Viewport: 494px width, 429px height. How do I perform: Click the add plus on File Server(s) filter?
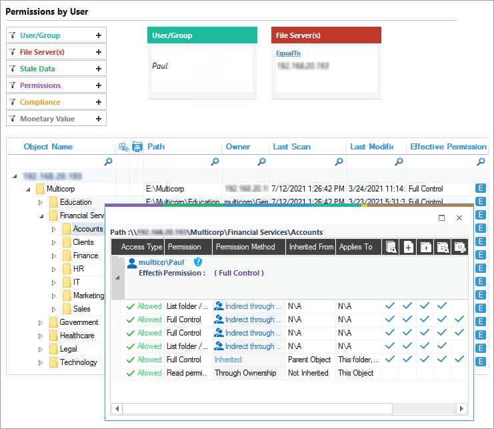pyautogui.click(x=99, y=52)
